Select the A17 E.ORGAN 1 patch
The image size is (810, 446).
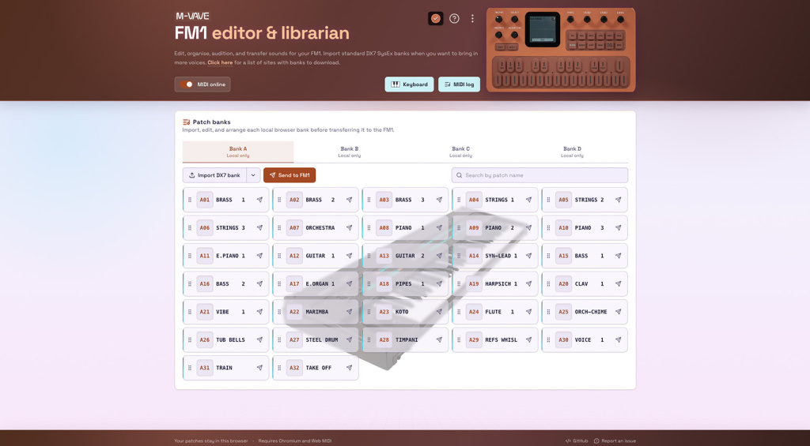click(x=316, y=283)
